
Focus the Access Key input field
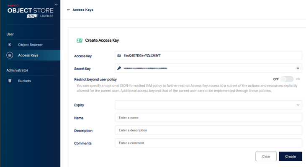pyautogui.click(x=208, y=56)
